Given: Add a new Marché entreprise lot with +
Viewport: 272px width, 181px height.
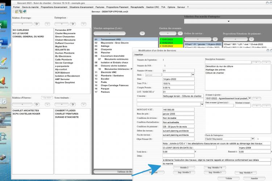Looking at the screenshot, I should click(110, 33).
